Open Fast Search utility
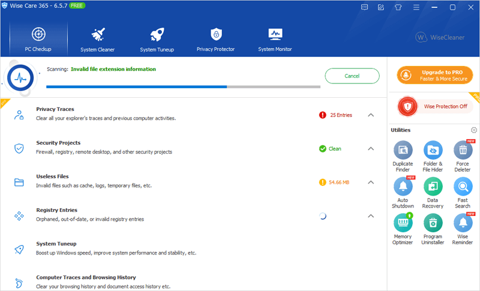The image size is (480, 291). coord(463,193)
